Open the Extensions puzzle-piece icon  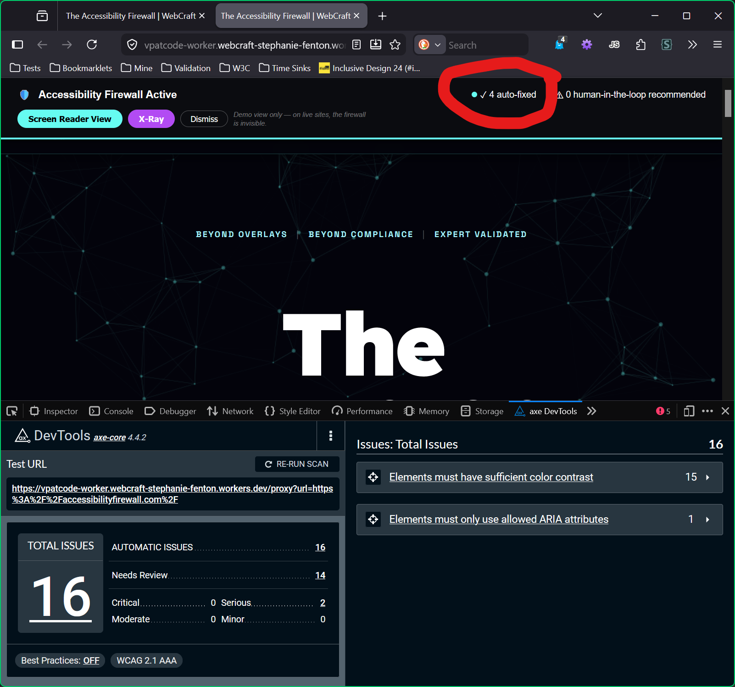[641, 44]
